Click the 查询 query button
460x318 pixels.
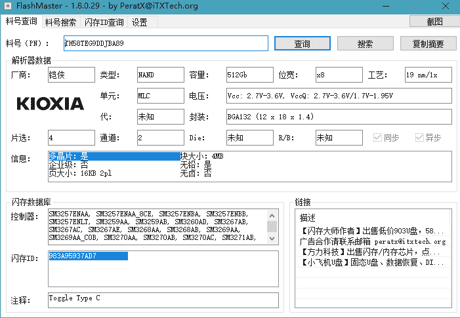[302, 43]
